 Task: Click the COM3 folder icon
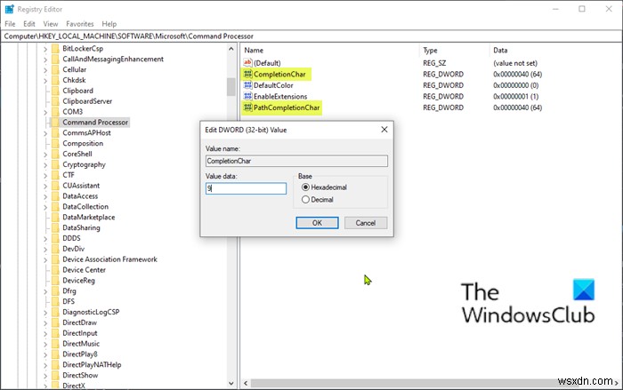(55, 111)
